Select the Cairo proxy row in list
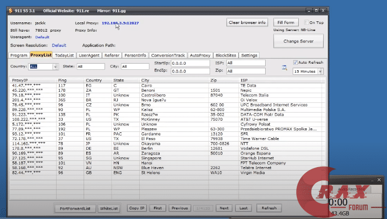The image size is (387, 219). click(x=153, y=86)
